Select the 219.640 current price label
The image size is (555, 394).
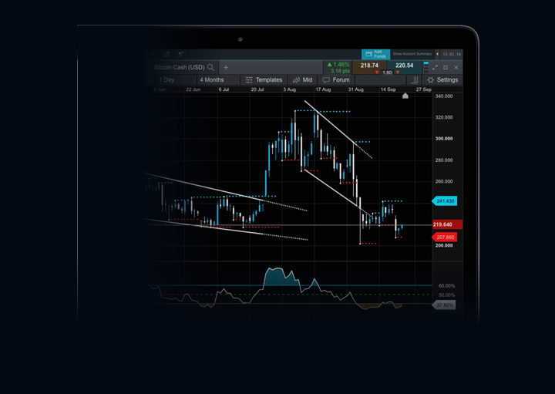(447, 224)
